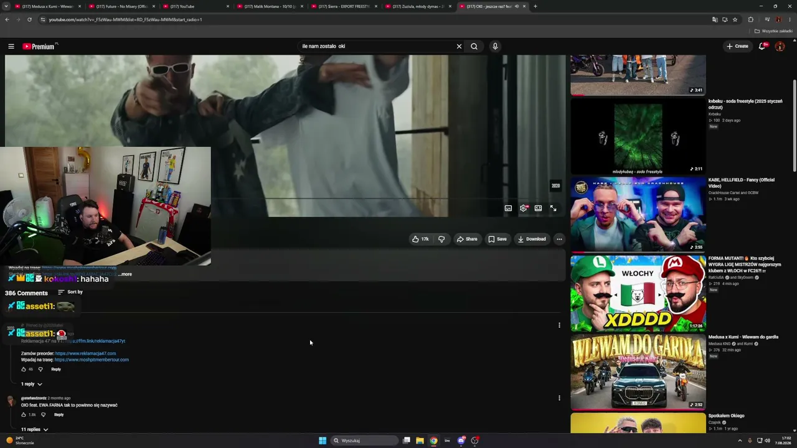Image resolution: width=797 pixels, height=448 pixels.
Task: Switch to the Sierra EXPORT FREESTYLE tab
Action: point(344,6)
